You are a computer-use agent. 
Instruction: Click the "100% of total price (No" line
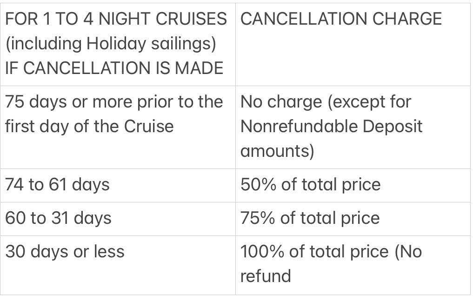[x=331, y=252]
